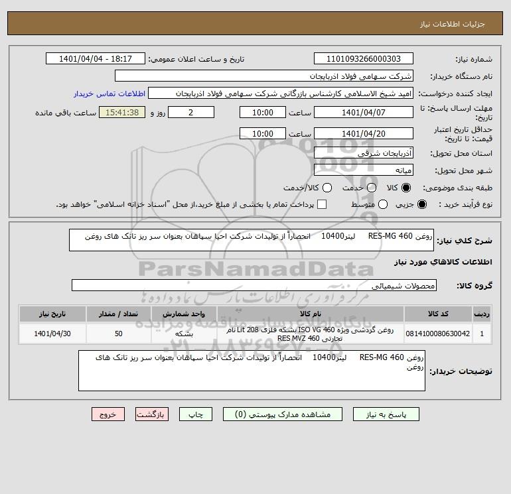Click buyer organization name field

tap(264, 76)
